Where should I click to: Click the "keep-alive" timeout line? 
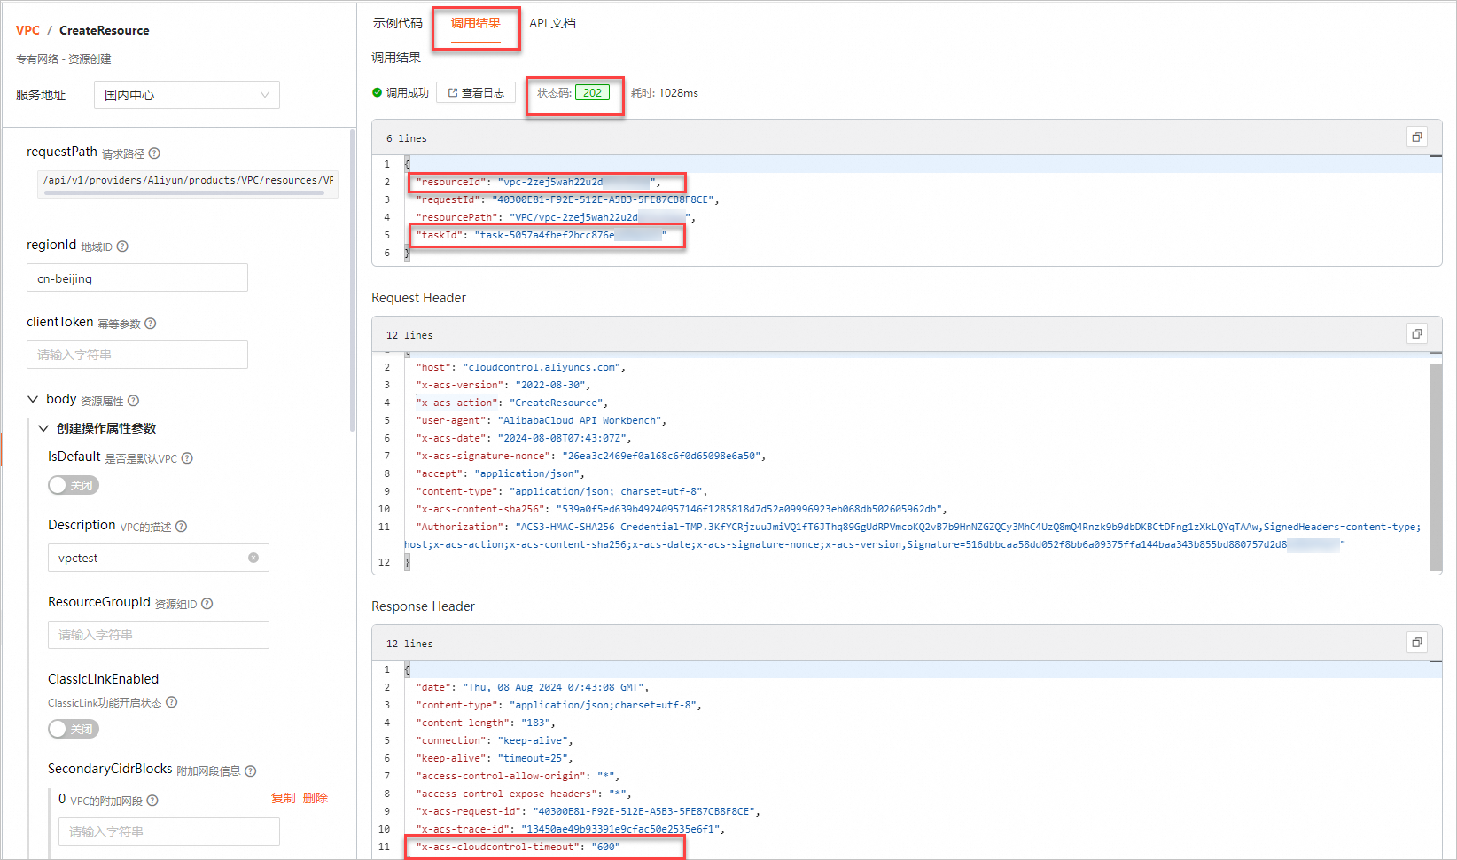(x=495, y=758)
